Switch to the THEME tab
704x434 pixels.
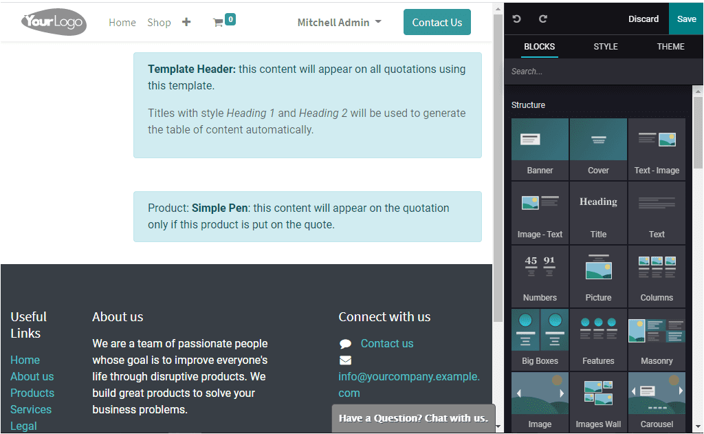tap(670, 47)
